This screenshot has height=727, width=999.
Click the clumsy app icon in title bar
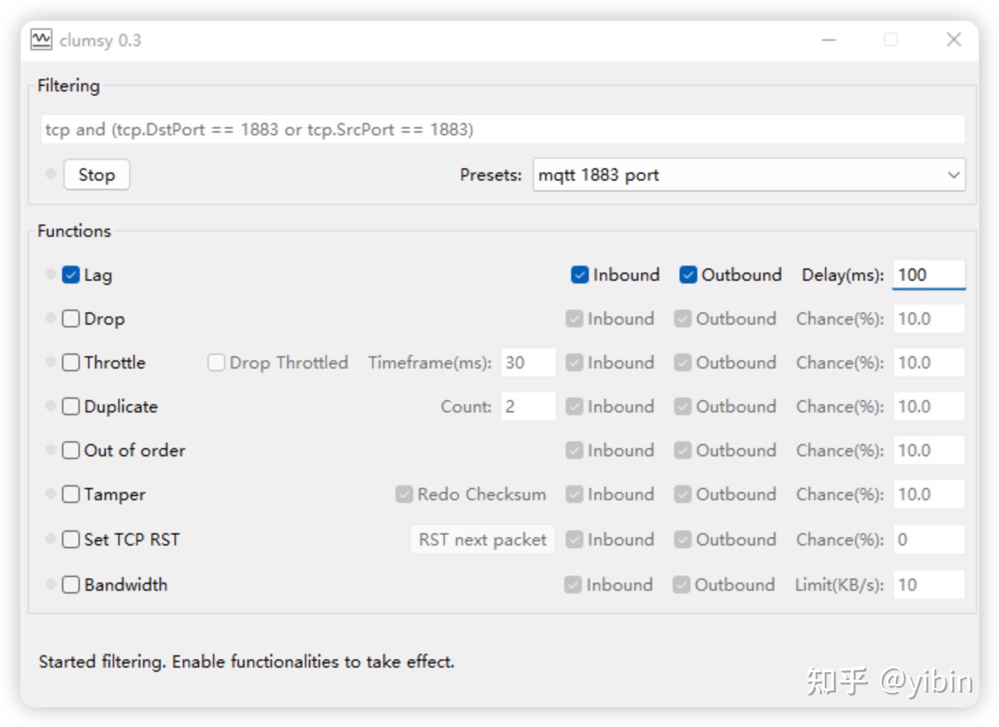(x=41, y=39)
